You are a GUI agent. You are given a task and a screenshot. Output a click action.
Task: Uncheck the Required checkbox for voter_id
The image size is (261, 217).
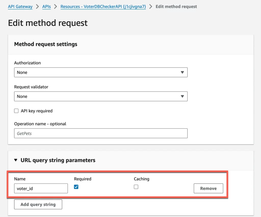tap(76, 187)
